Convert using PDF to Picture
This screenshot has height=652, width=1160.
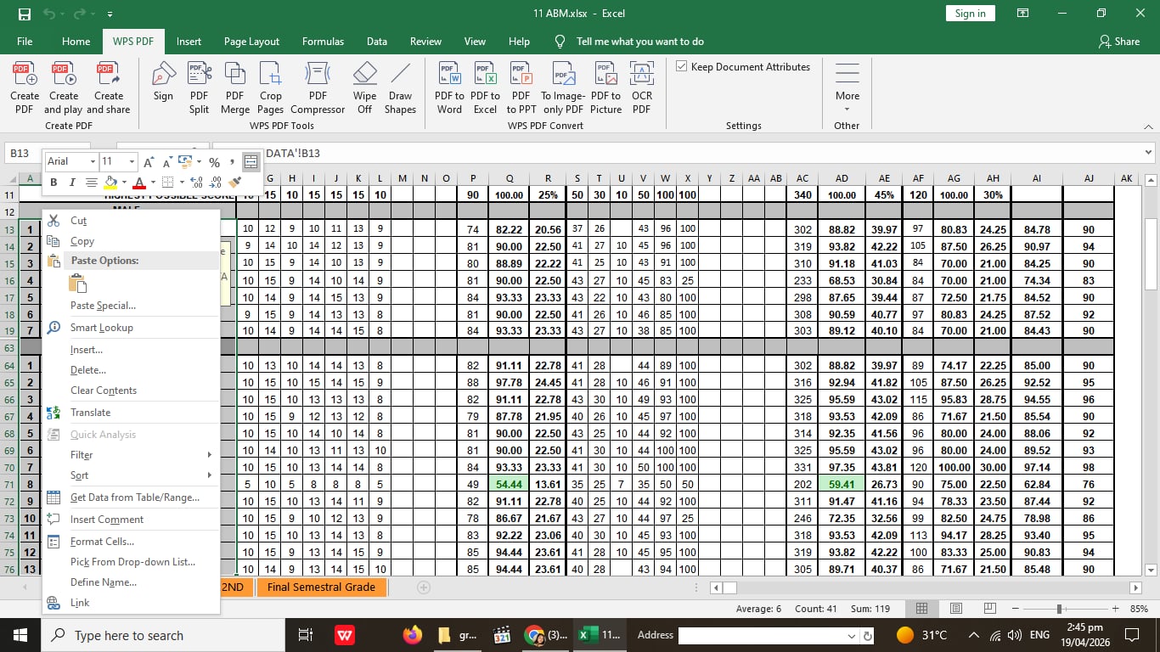click(606, 88)
